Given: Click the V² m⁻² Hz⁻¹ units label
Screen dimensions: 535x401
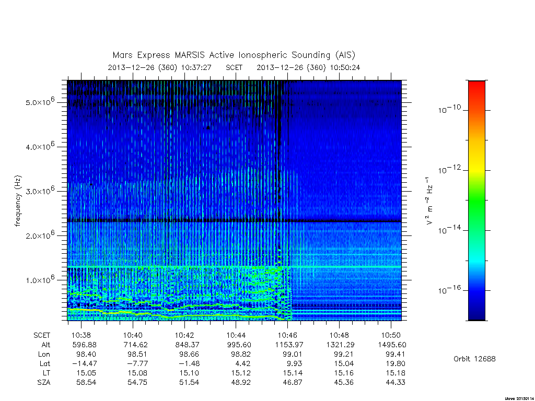Looking at the screenshot, I should (429, 200).
